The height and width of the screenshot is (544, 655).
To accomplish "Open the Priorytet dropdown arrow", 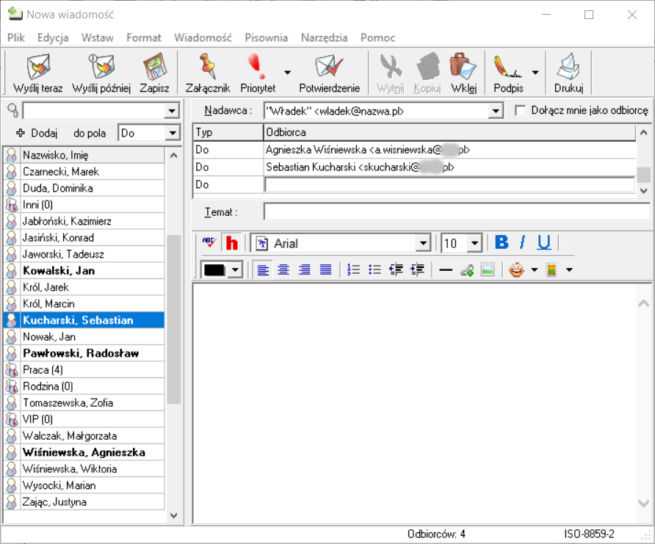I will [287, 72].
